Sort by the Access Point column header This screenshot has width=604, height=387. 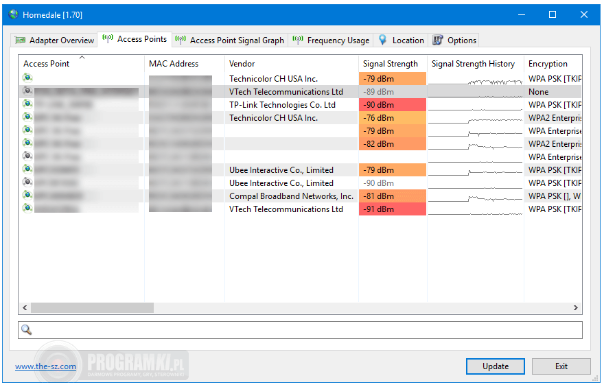(x=81, y=64)
